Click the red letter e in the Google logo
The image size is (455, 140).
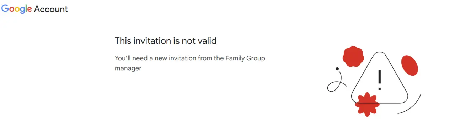tap(29, 10)
